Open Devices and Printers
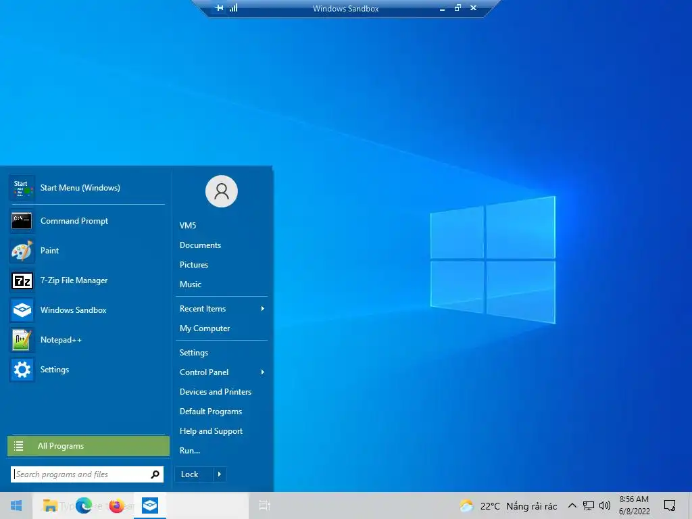 tap(216, 392)
